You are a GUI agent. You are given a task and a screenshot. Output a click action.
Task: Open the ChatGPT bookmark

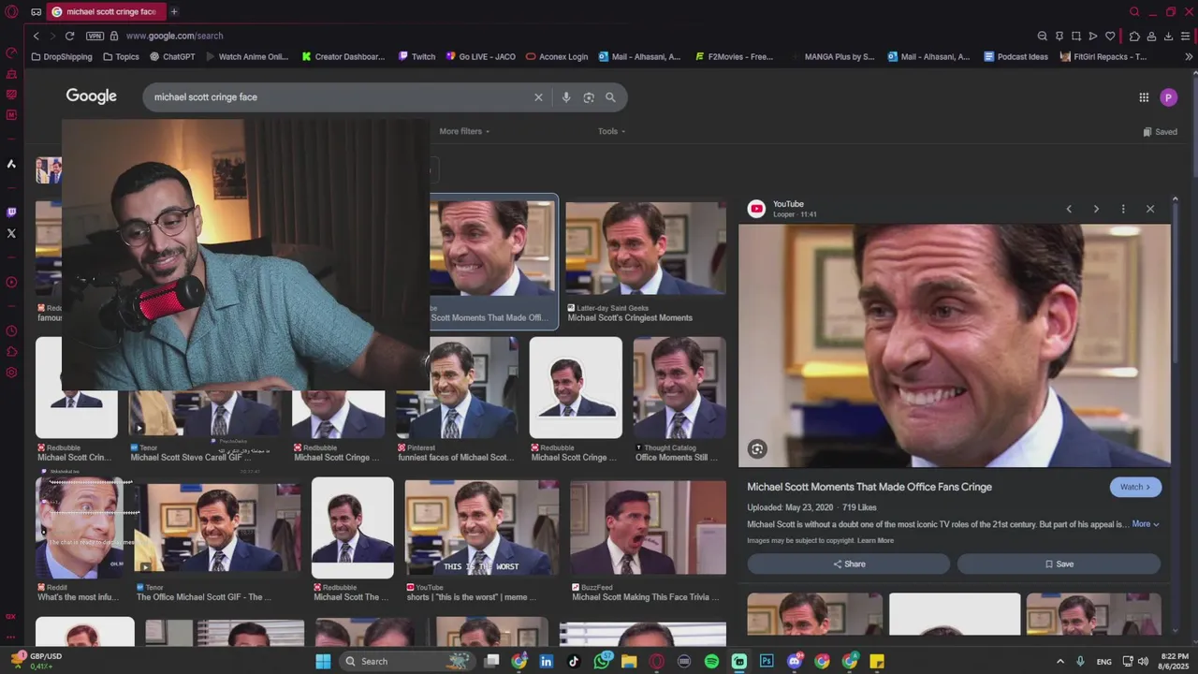tap(171, 56)
